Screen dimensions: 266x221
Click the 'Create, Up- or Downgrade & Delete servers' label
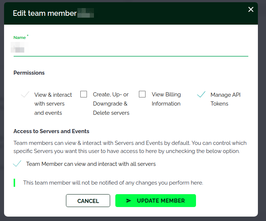[x=111, y=104]
